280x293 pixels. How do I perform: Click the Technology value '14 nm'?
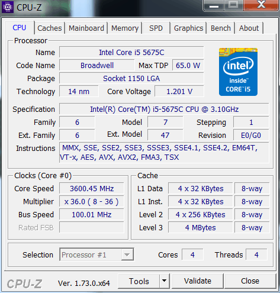click(79, 92)
